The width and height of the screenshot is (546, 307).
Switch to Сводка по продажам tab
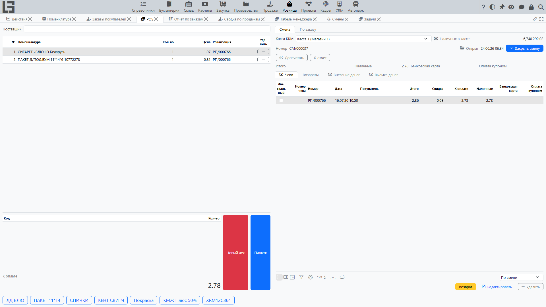[x=242, y=19]
